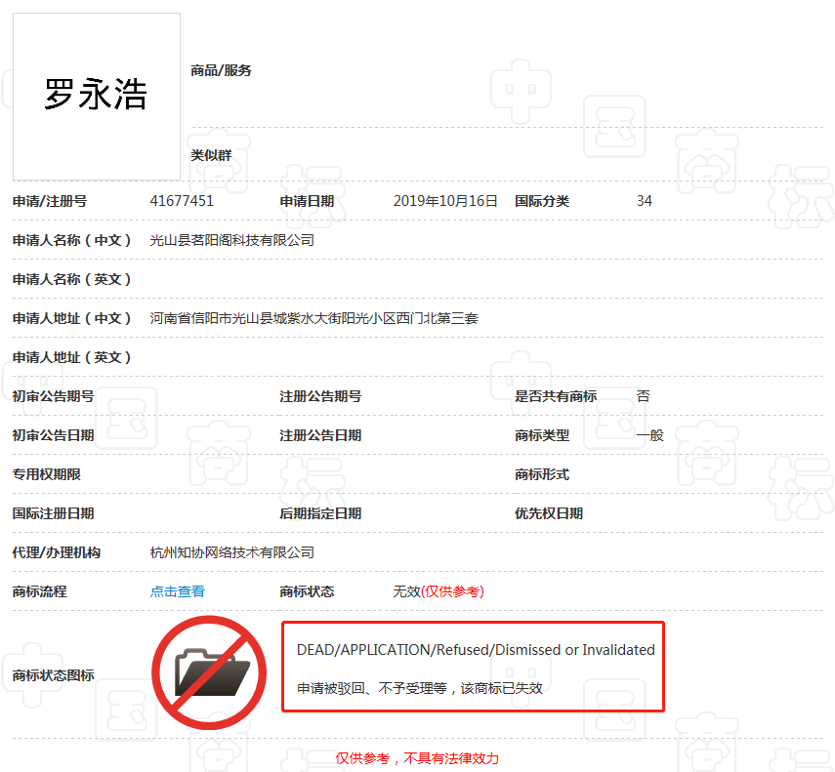The height and width of the screenshot is (772, 835).
Task: Click the 商品/服务 label
Action: point(221,70)
